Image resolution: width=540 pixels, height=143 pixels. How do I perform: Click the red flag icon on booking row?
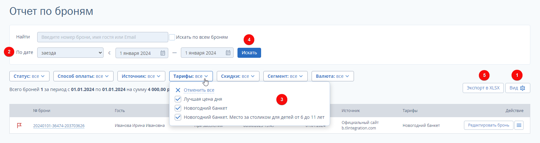19,125
